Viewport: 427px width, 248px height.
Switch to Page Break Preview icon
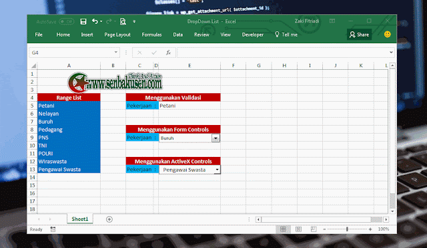(x=314, y=229)
